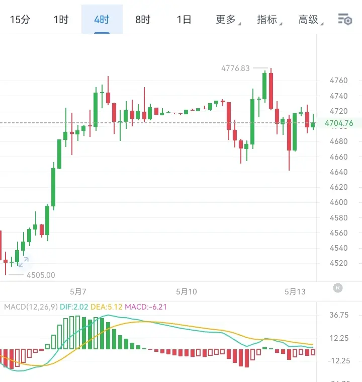Click the 4720 price axis label
This screenshot has height=382, width=362.
click(x=339, y=111)
